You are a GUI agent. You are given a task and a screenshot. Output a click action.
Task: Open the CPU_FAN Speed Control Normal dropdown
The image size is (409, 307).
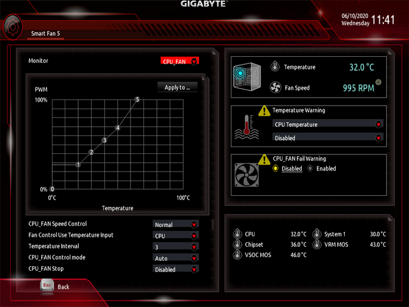176,225
